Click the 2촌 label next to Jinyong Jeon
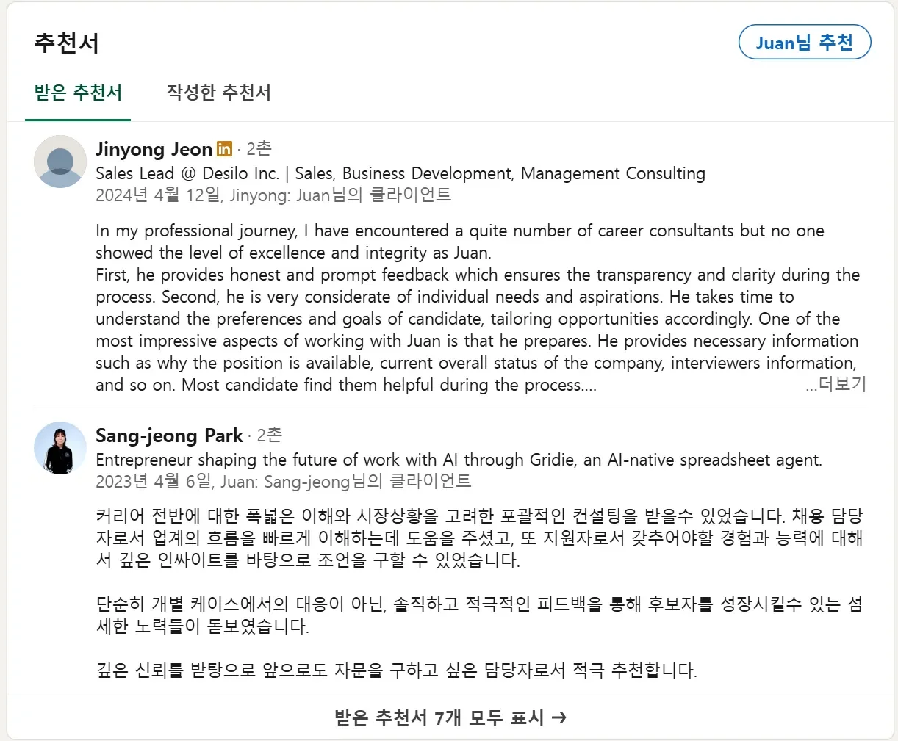Image resolution: width=898 pixels, height=741 pixels. click(x=259, y=149)
